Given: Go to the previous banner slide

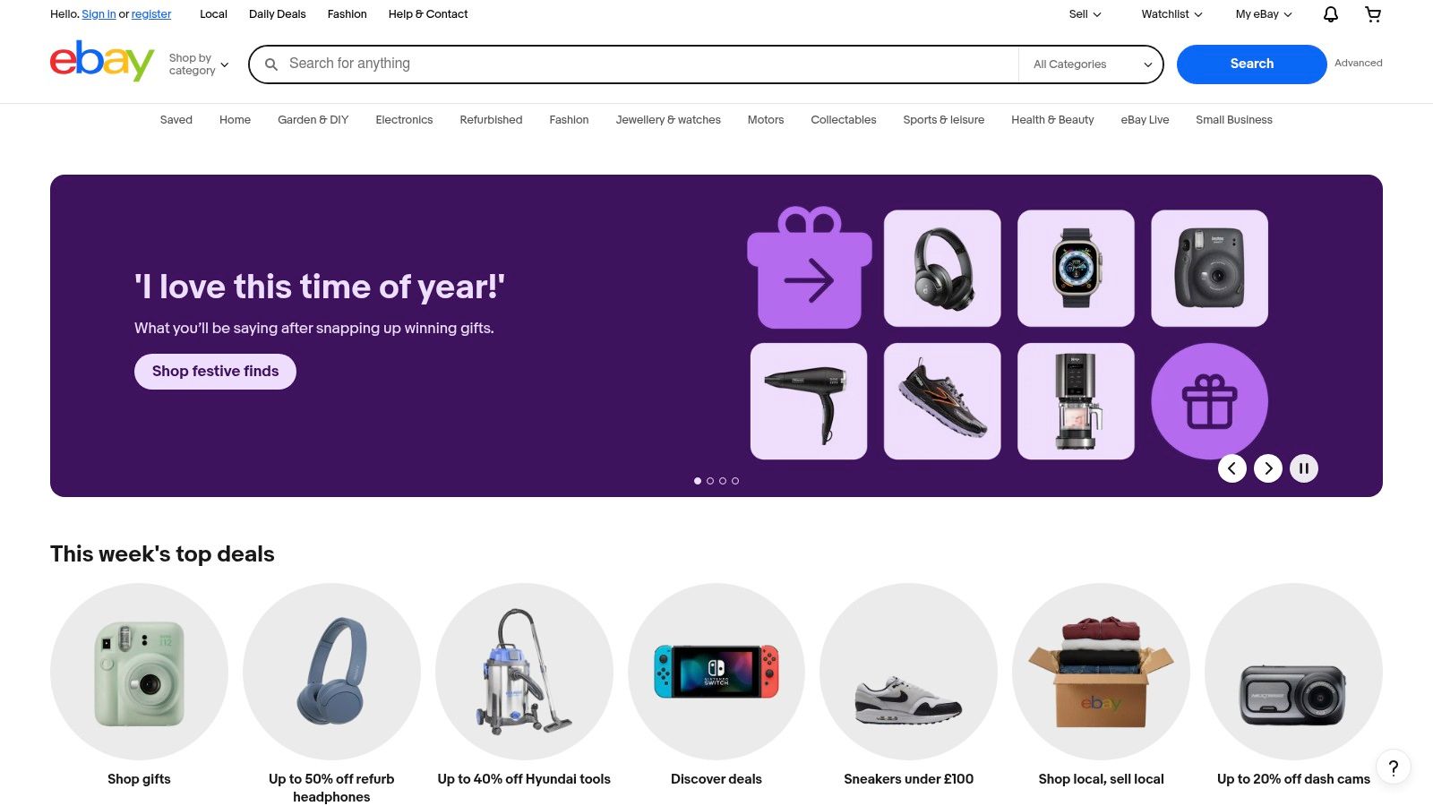Looking at the screenshot, I should click(1232, 468).
